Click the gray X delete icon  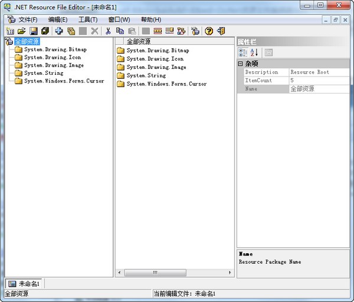click(x=95, y=31)
